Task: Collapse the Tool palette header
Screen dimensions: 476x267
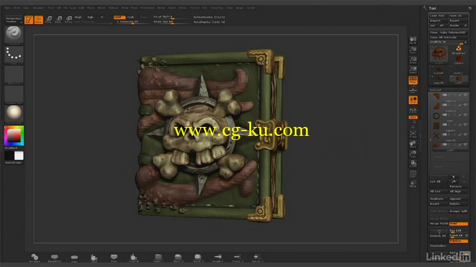Action: [433, 8]
